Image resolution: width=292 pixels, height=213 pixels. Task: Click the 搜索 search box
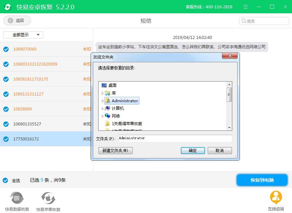(x=264, y=21)
